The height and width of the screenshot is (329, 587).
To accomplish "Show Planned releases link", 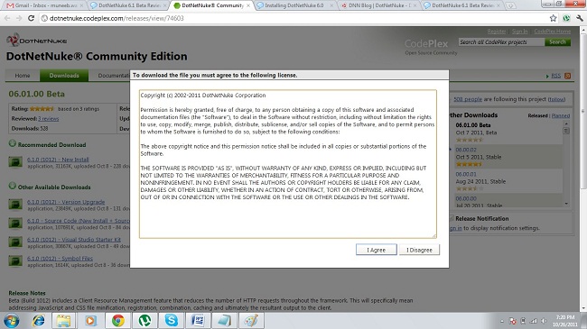I will click(x=561, y=115).
